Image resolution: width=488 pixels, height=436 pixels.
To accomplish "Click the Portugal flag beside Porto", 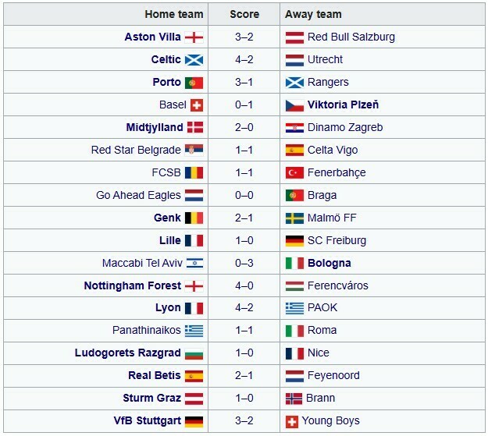I will (194, 83).
